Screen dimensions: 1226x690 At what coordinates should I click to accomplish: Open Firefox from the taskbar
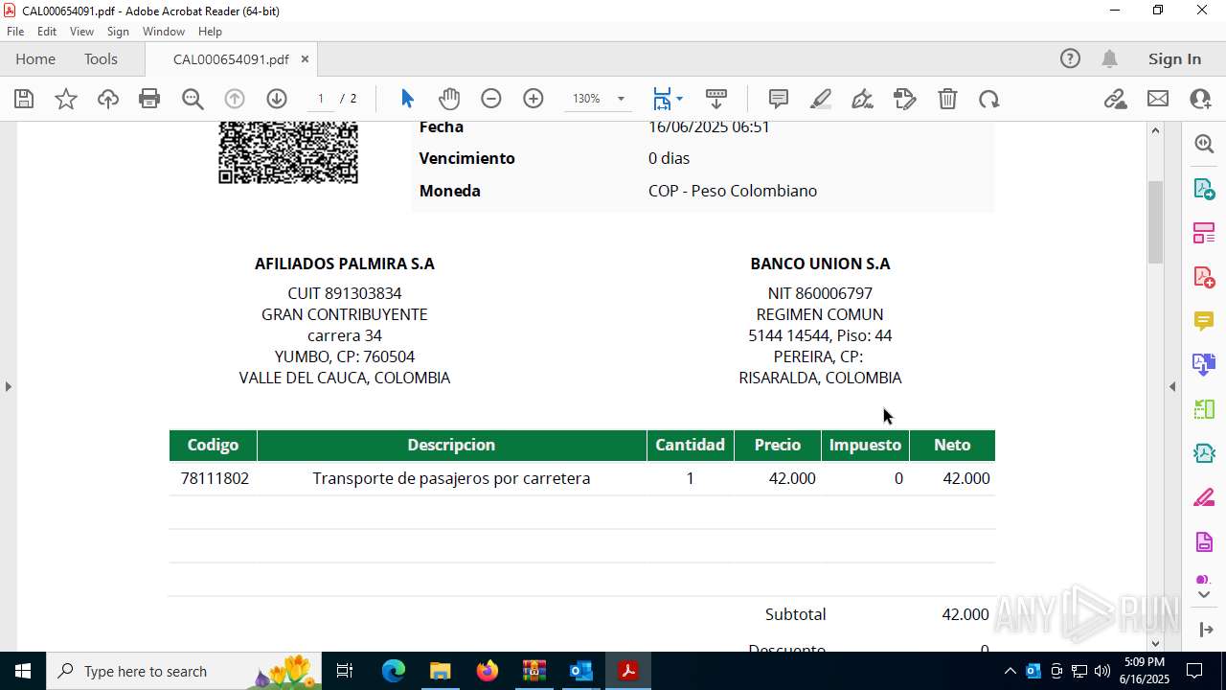tap(488, 671)
